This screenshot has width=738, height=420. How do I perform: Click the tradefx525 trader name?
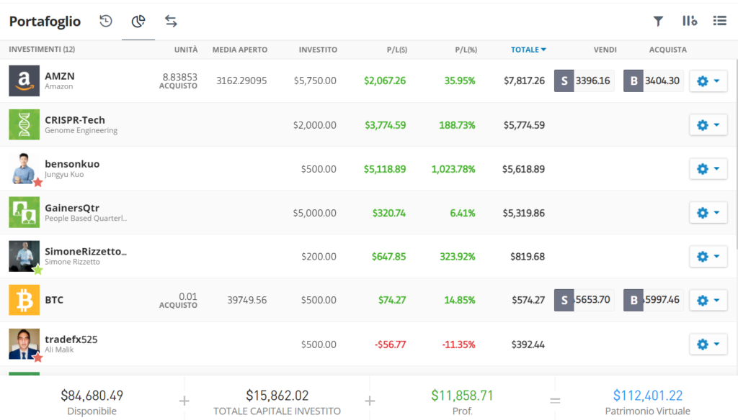pos(71,339)
